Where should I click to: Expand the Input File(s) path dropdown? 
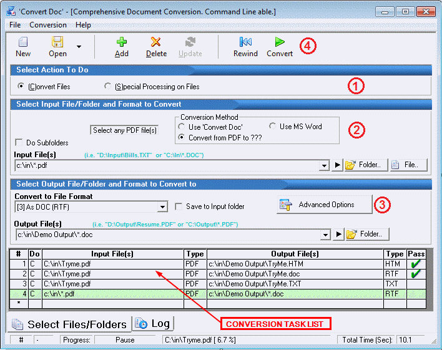tap(324, 166)
